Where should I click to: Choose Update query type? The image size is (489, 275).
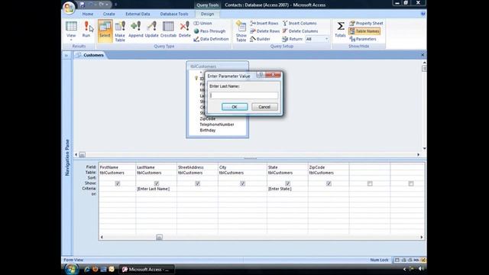[x=151, y=29]
